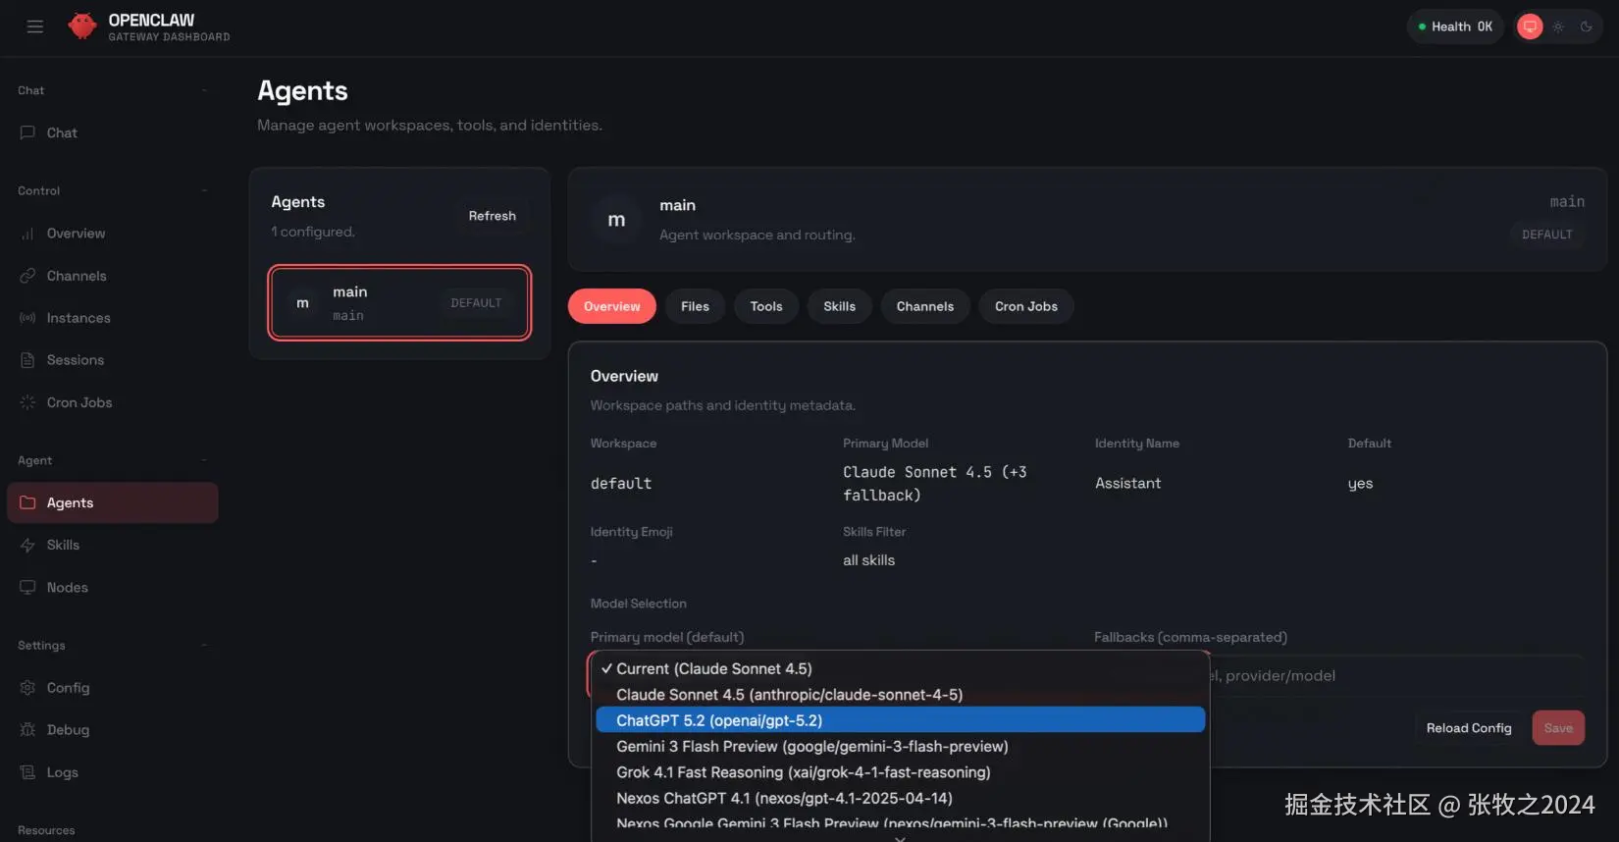Click the '1 configured.' text

pyautogui.click(x=313, y=232)
